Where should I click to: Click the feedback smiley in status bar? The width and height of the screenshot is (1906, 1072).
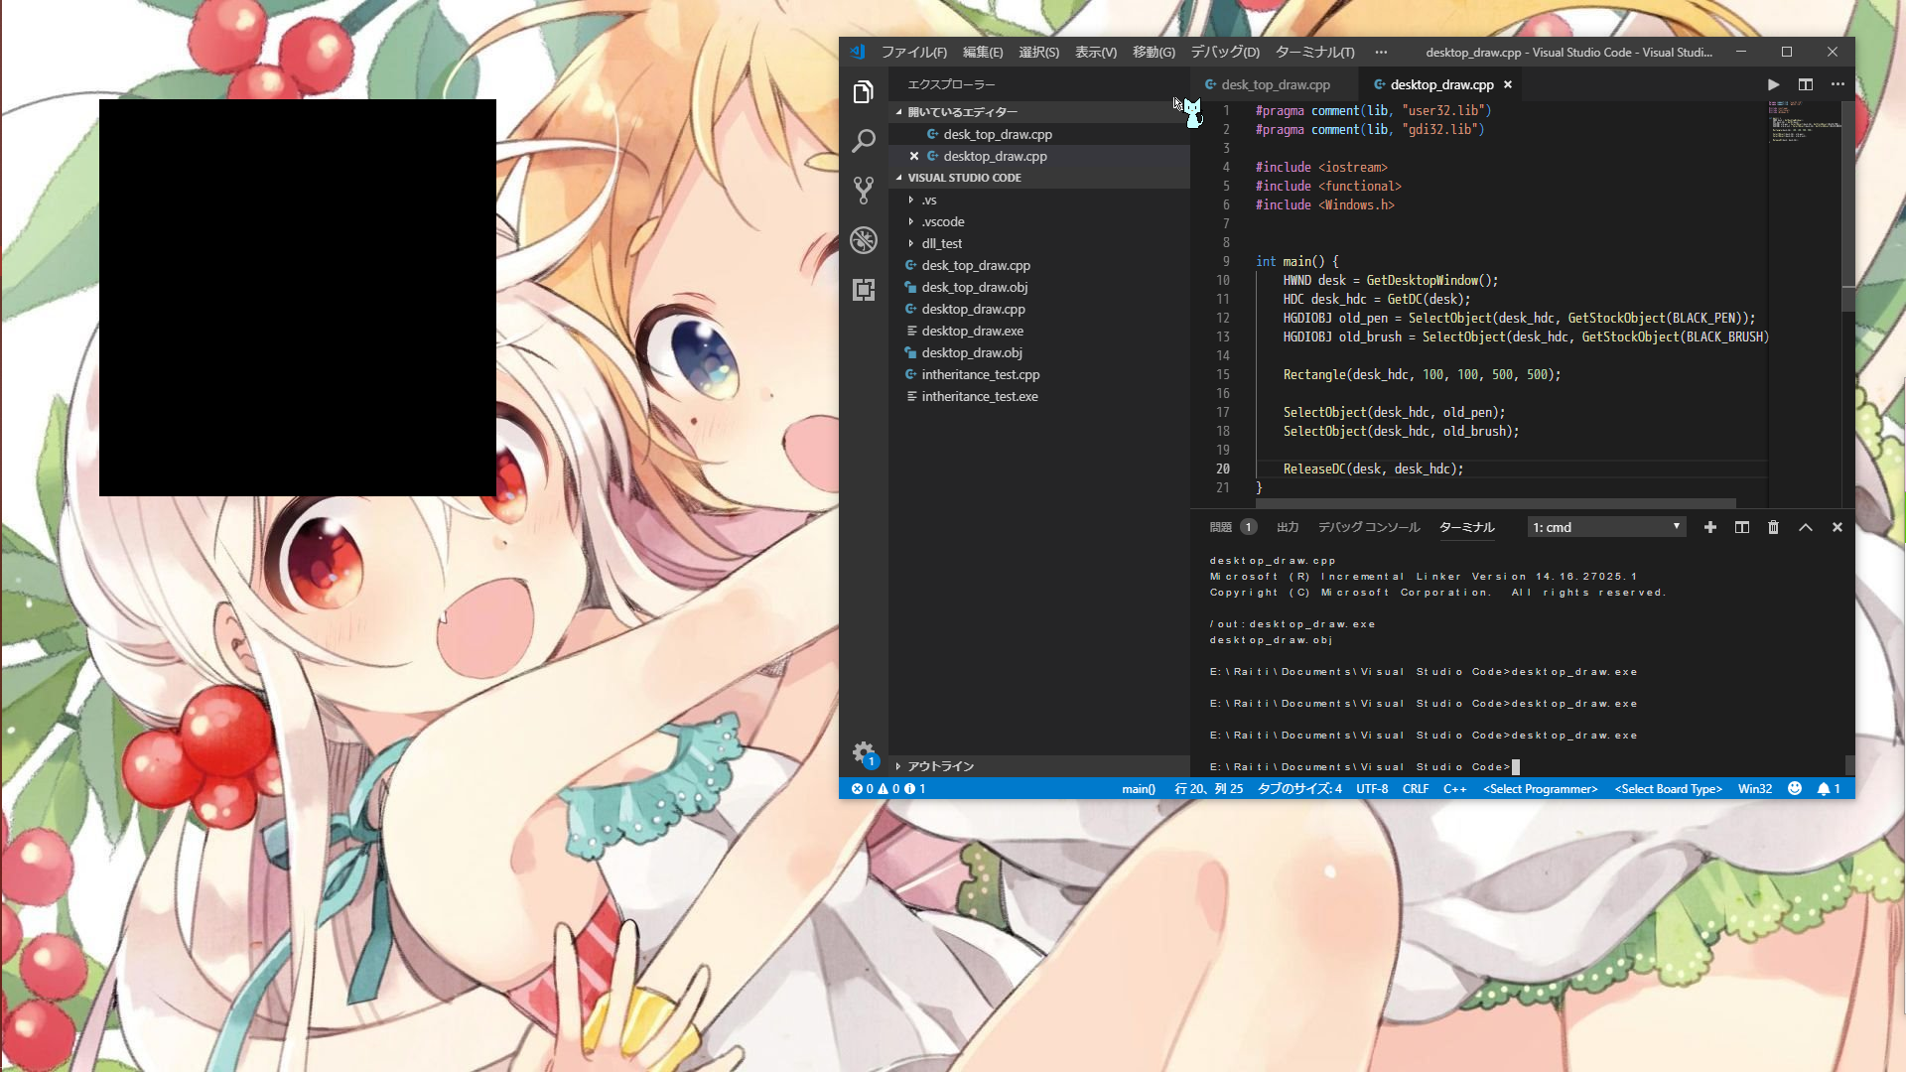pos(1795,788)
